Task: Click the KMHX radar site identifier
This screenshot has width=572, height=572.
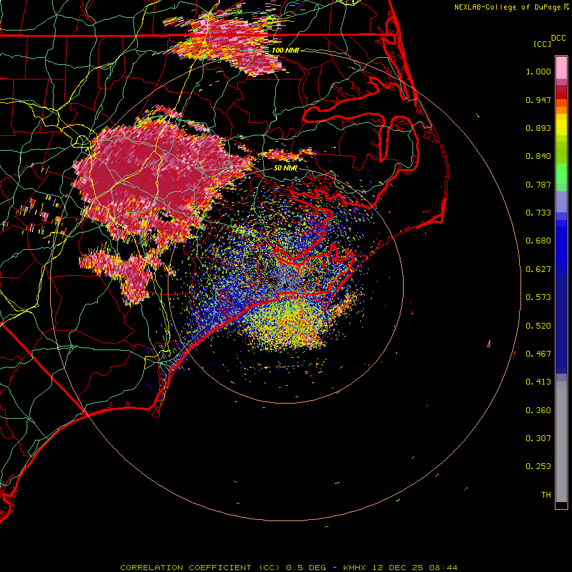Action: pyautogui.click(x=356, y=568)
